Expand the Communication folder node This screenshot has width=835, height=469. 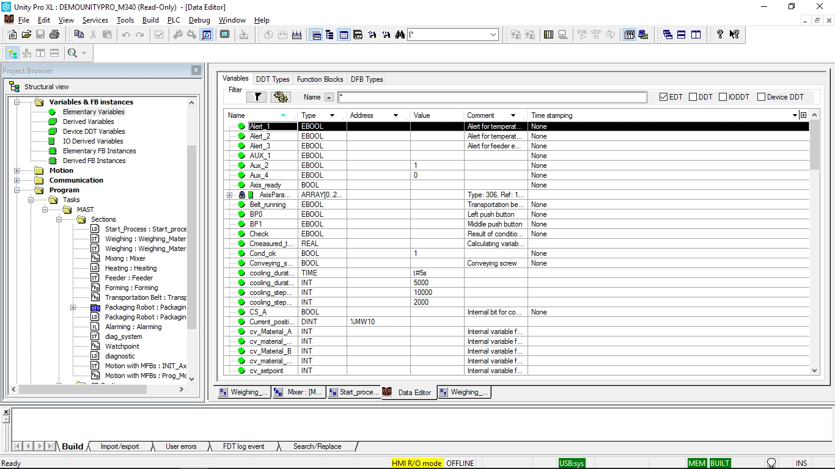17,180
